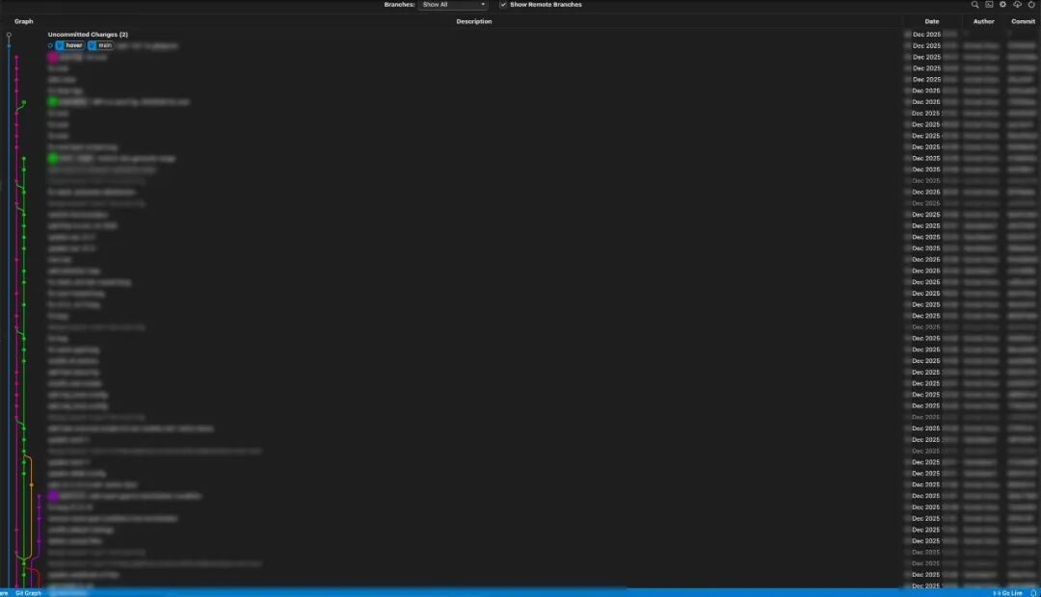Click Go Live in the status bar

[1008, 593]
